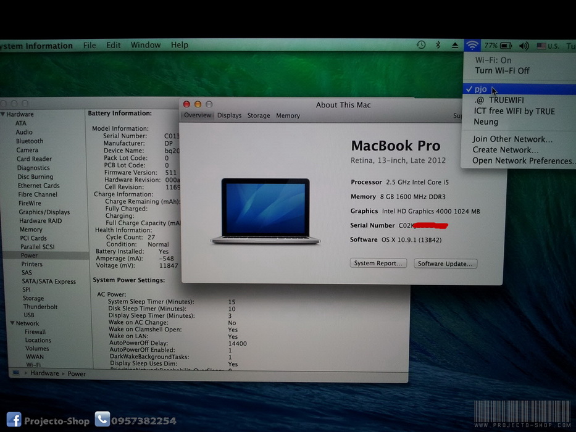This screenshot has height=432, width=576.
Task: Select Firewall under Network
Action: click(35, 332)
